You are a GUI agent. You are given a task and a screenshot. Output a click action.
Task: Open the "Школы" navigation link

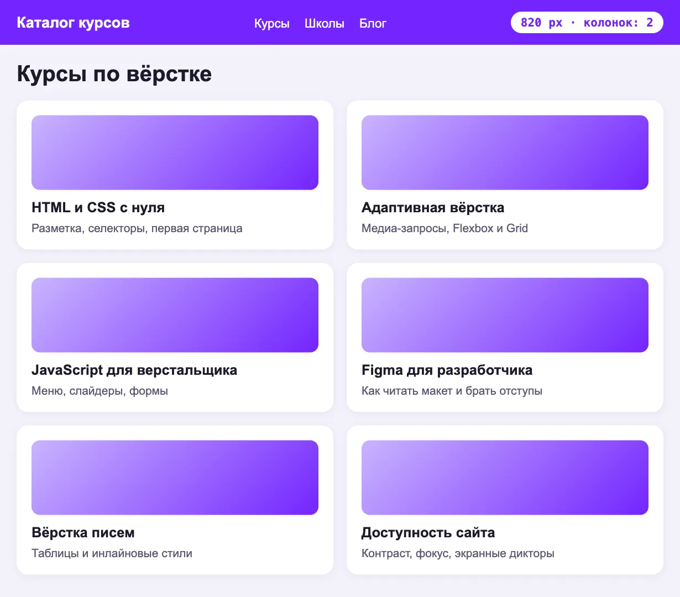(x=325, y=23)
